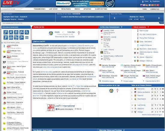This screenshot has height=131, width=165.
Task: Open Racing Australia broadcast entry
Action: (x=12, y=56)
